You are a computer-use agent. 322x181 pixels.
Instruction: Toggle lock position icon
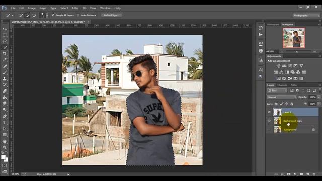click(286, 104)
